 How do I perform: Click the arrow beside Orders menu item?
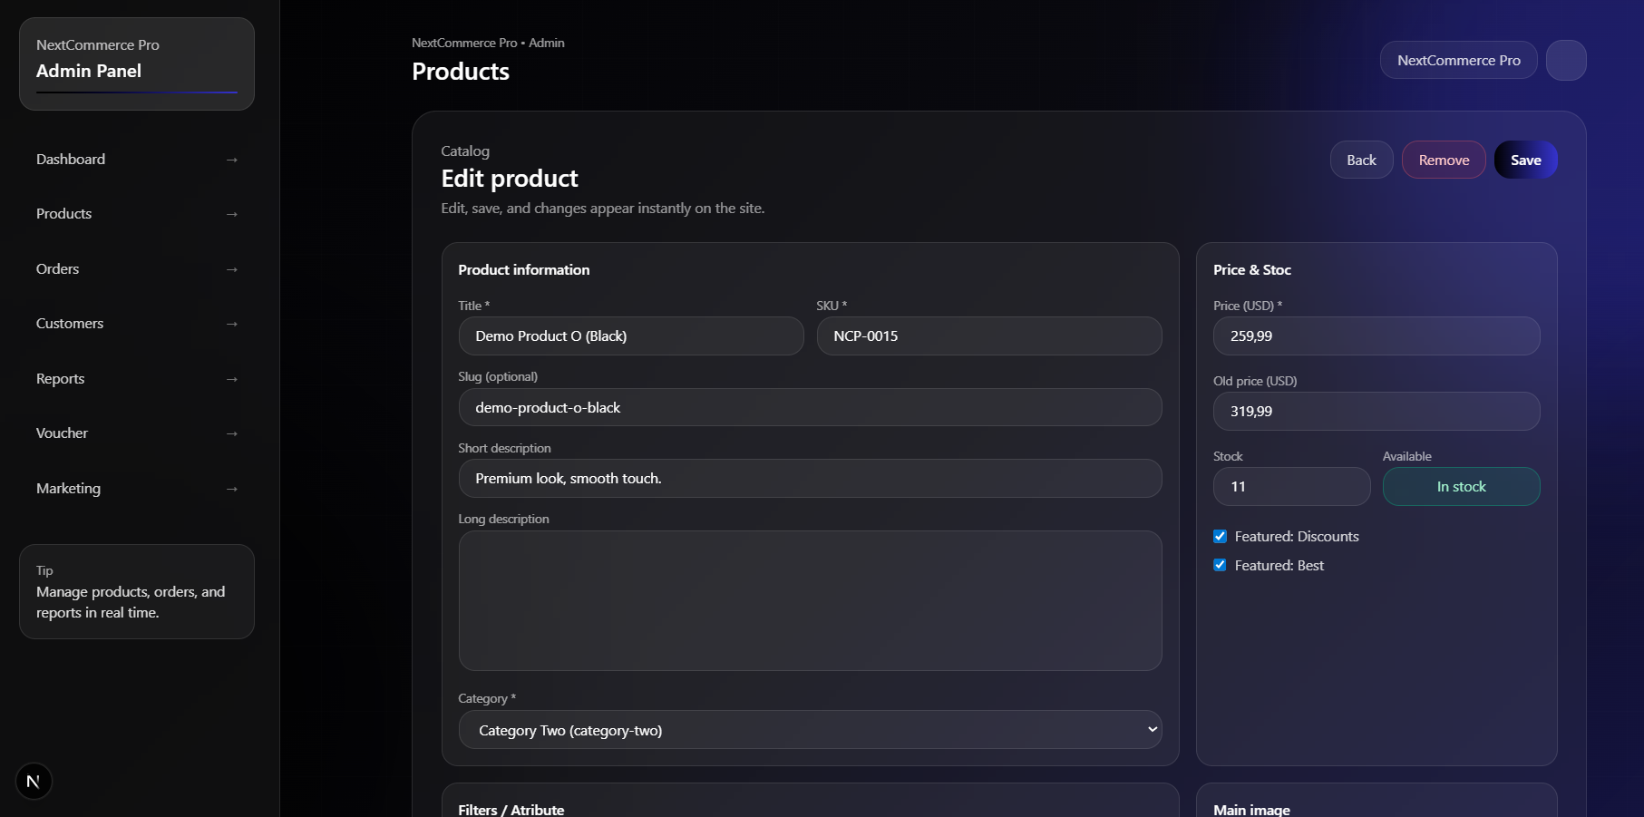(232, 269)
